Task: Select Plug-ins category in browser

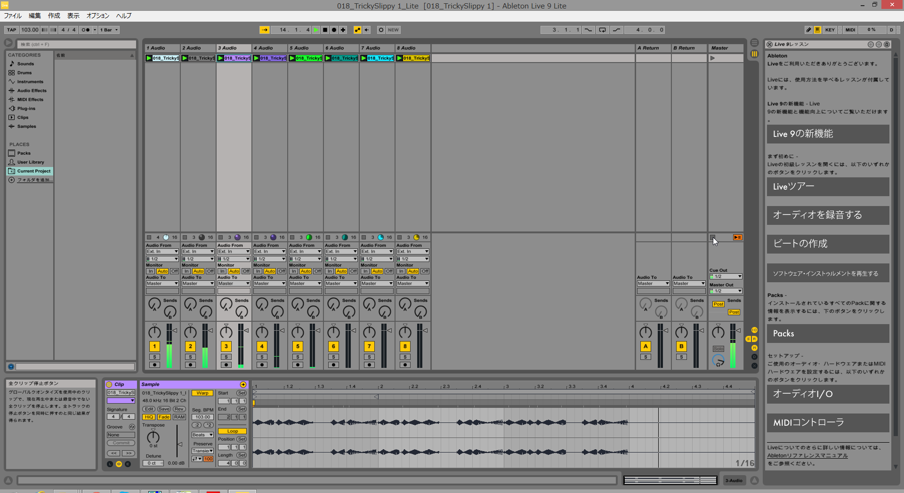Action: pyautogui.click(x=26, y=108)
